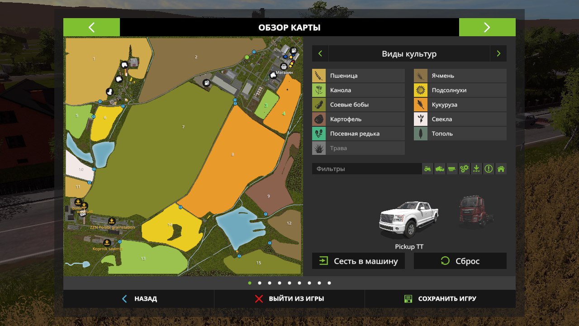Image resolution: width=579 pixels, height=326 pixels.
Task: Toggle the trailer filter icon
Action: [x=452, y=169]
